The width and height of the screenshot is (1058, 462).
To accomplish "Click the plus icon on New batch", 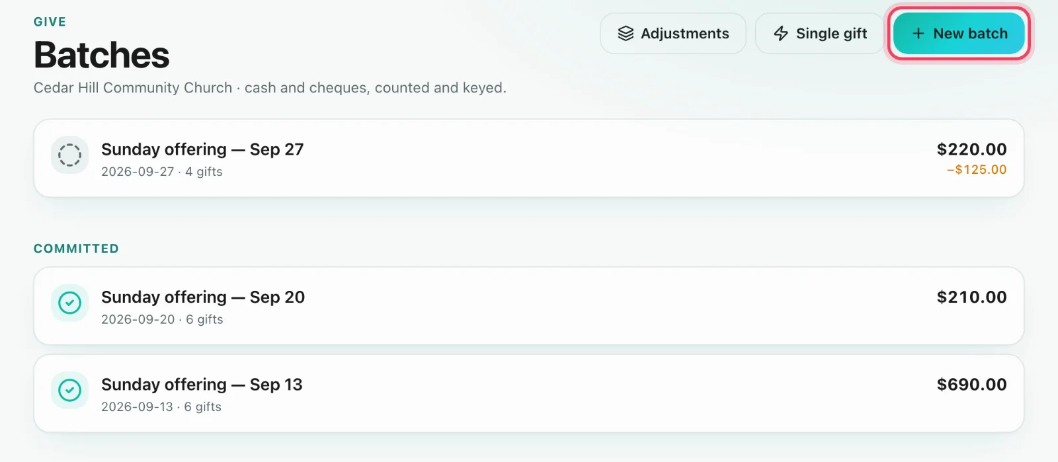I will tap(918, 34).
